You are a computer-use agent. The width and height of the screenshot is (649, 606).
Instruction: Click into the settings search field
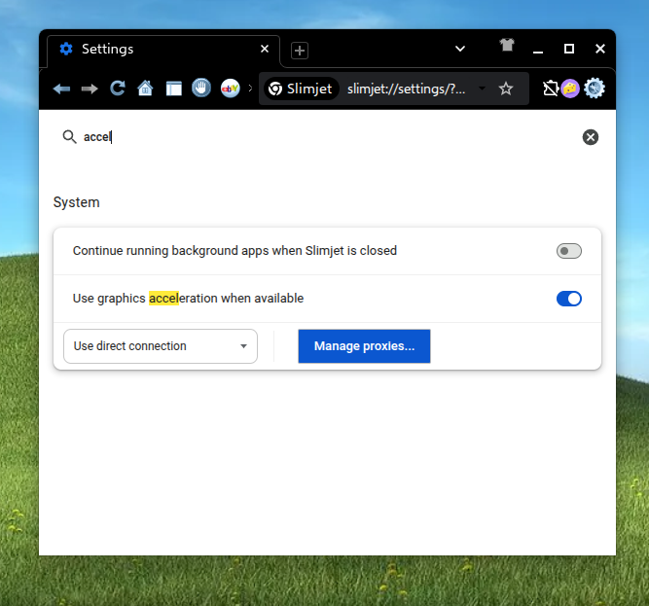321,137
